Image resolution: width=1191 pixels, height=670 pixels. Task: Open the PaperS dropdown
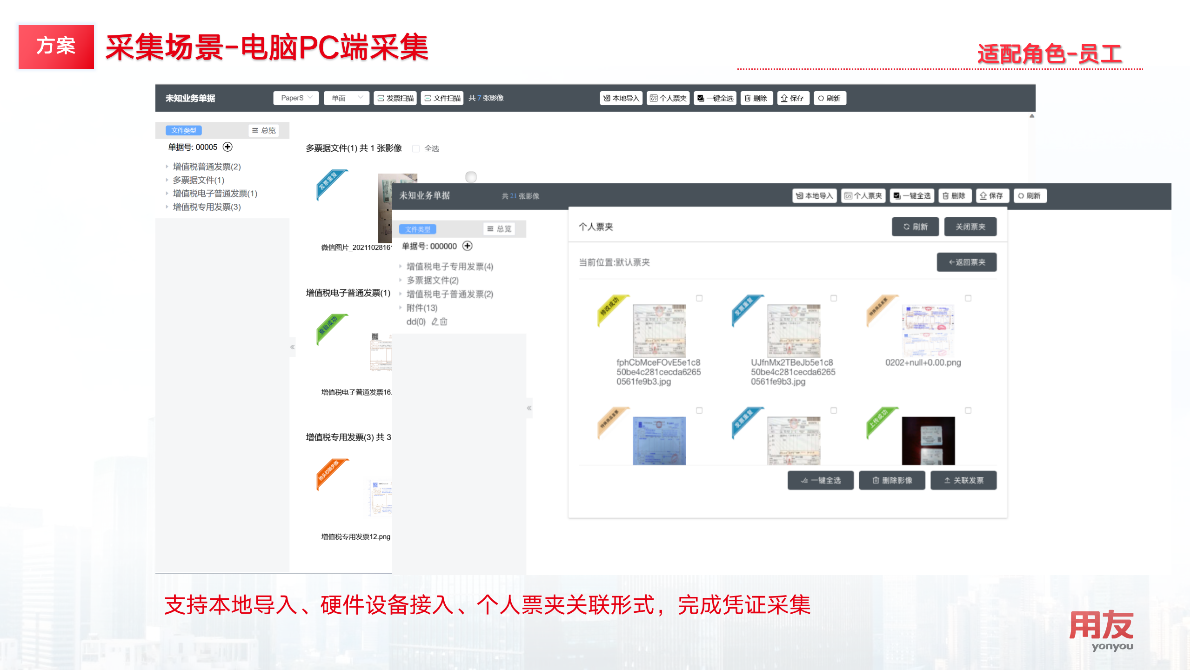pyautogui.click(x=296, y=98)
